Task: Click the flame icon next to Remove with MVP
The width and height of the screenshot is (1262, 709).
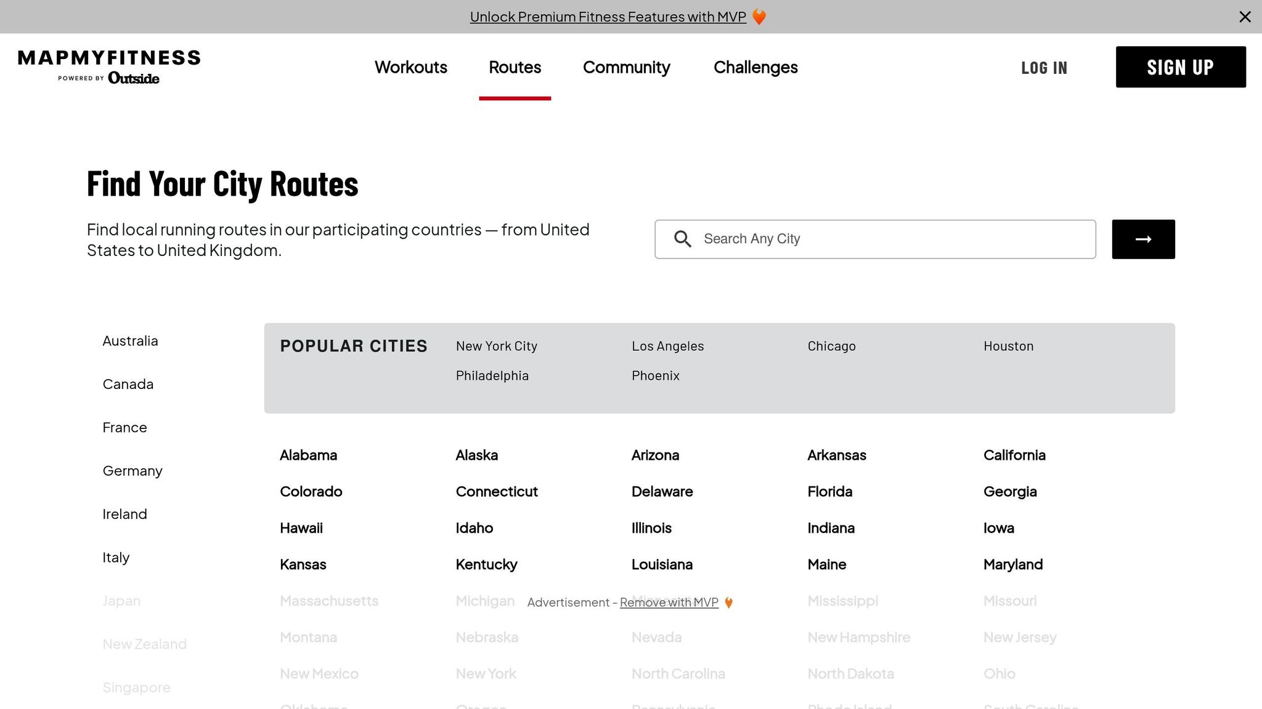Action: tap(729, 602)
